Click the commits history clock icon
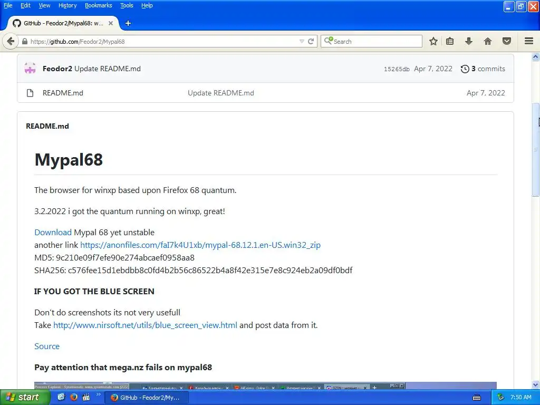The height and width of the screenshot is (405, 540). [465, 69]
